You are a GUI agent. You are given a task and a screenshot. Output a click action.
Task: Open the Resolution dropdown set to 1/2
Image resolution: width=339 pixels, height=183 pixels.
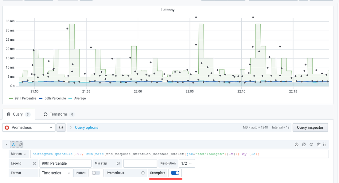[x=187, y=163]
